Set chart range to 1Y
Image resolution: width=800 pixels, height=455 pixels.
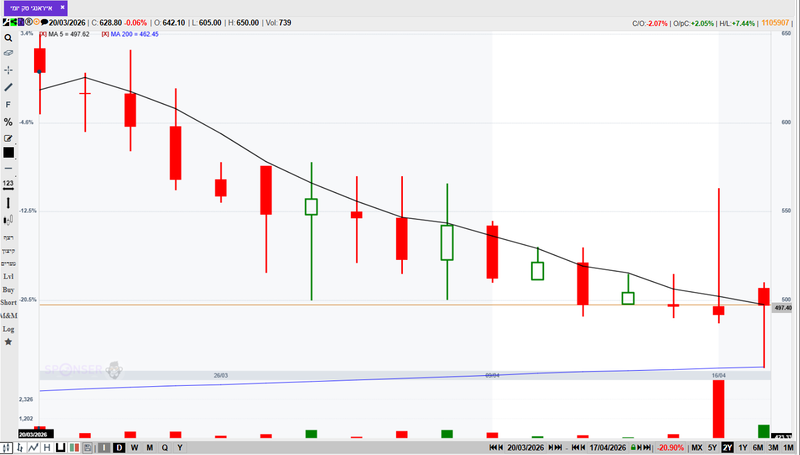(743, 447)
